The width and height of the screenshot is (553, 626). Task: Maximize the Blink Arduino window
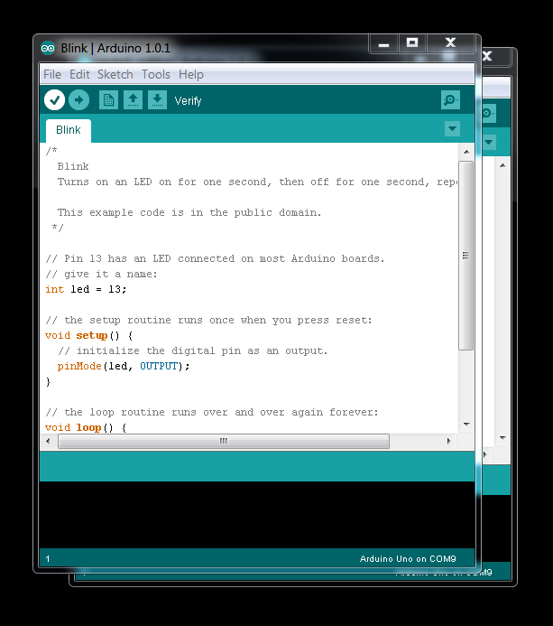[412, 43]
